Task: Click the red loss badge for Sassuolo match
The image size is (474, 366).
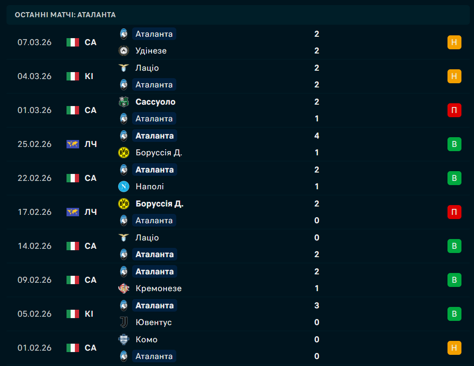Action: click(454, 110)
